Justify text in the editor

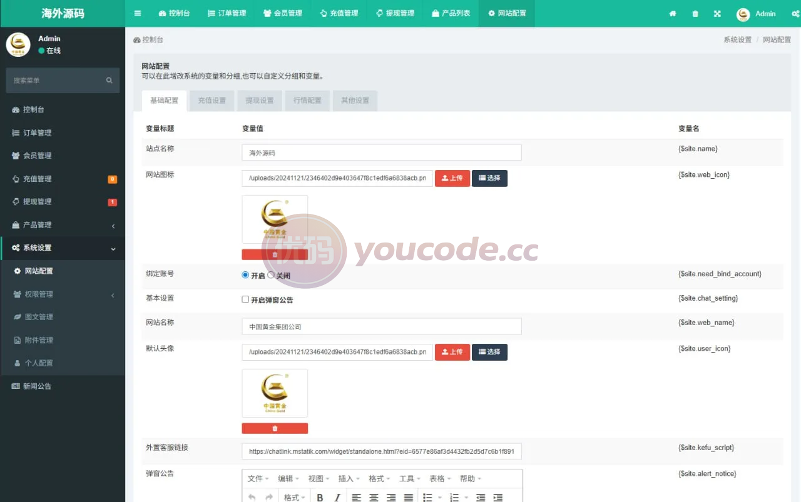coord(409,497)
